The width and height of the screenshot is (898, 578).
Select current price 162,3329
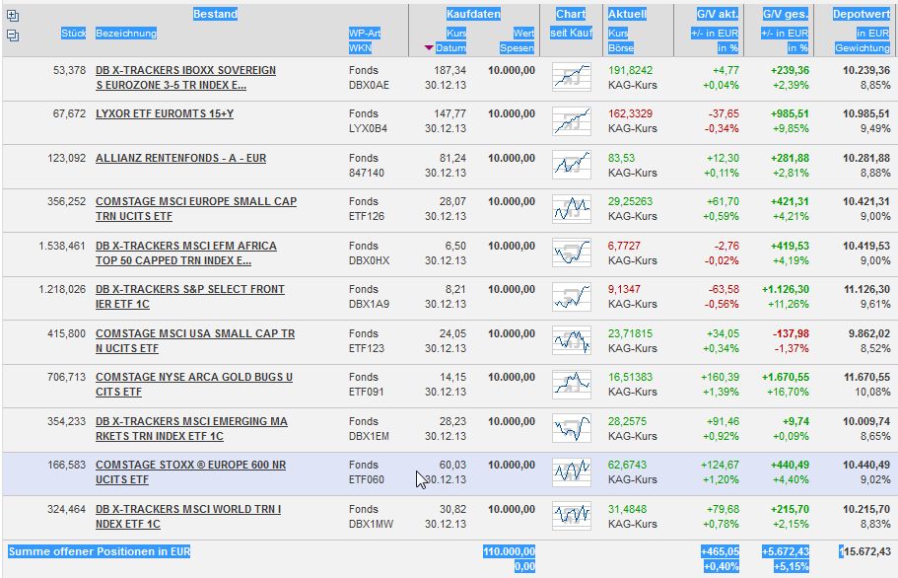click(x=630, y=113)
